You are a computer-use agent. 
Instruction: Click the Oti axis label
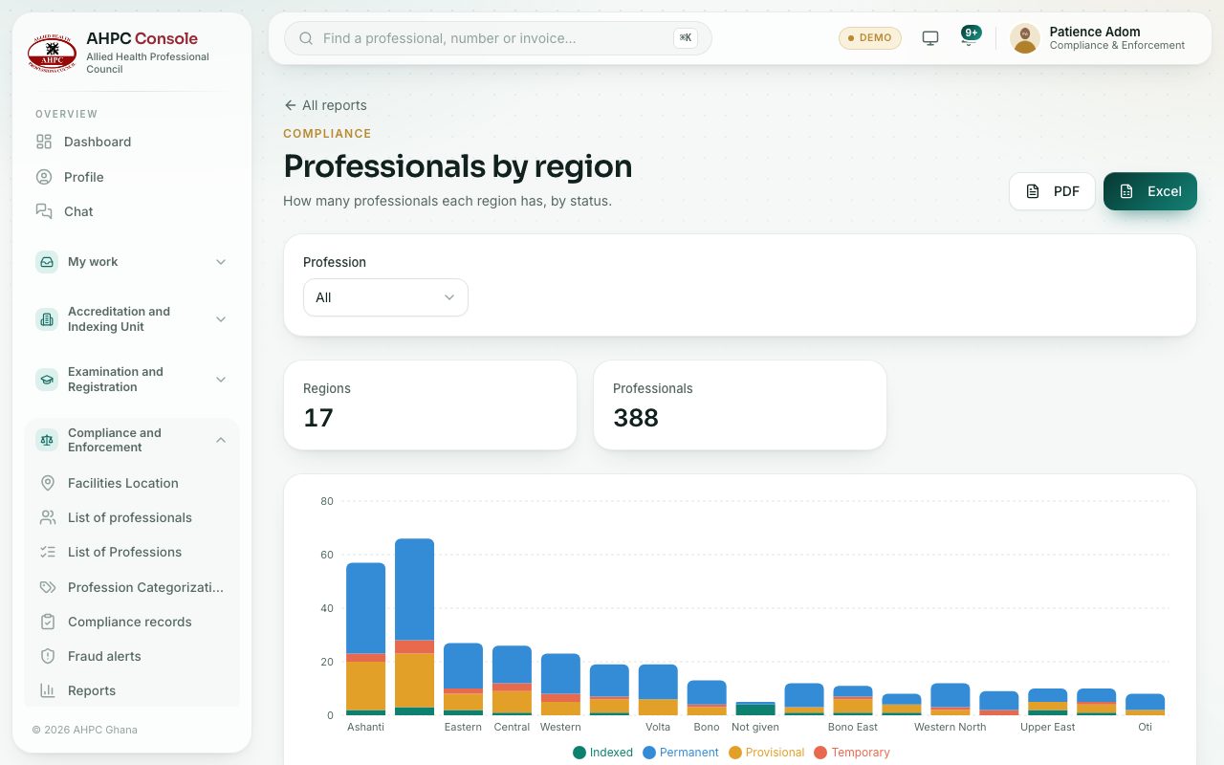pos(1145,727)
